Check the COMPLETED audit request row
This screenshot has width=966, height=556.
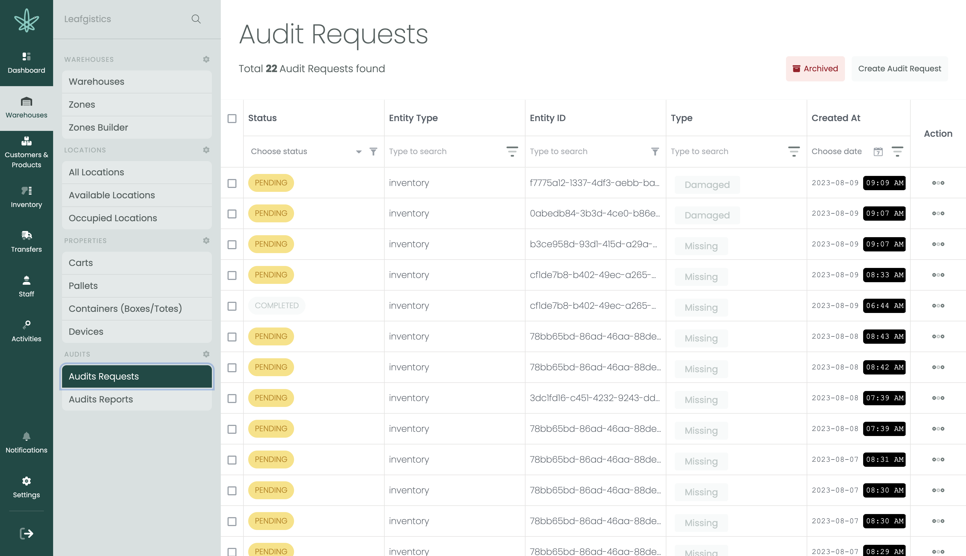[x=232, y=306]
